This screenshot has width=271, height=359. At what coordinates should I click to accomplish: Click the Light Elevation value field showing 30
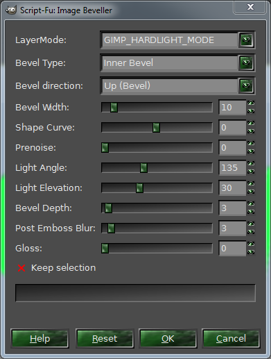232,188
